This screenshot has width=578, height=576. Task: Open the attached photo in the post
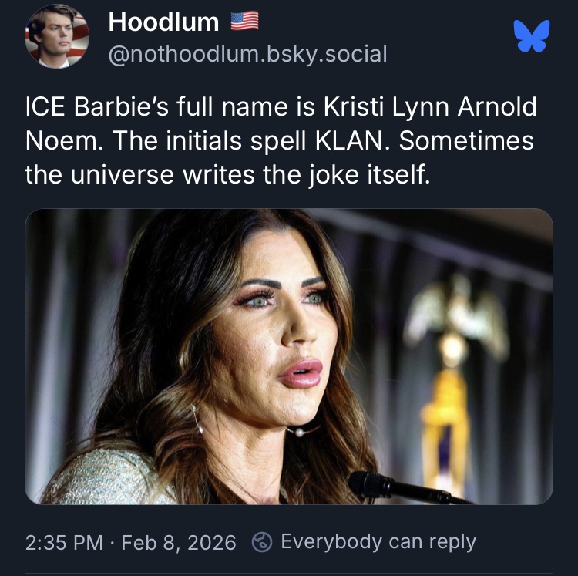pos(289,356)
